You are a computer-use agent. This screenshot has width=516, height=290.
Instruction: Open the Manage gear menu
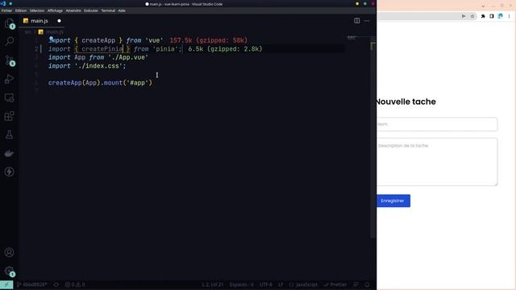click(x=9, y=271)
